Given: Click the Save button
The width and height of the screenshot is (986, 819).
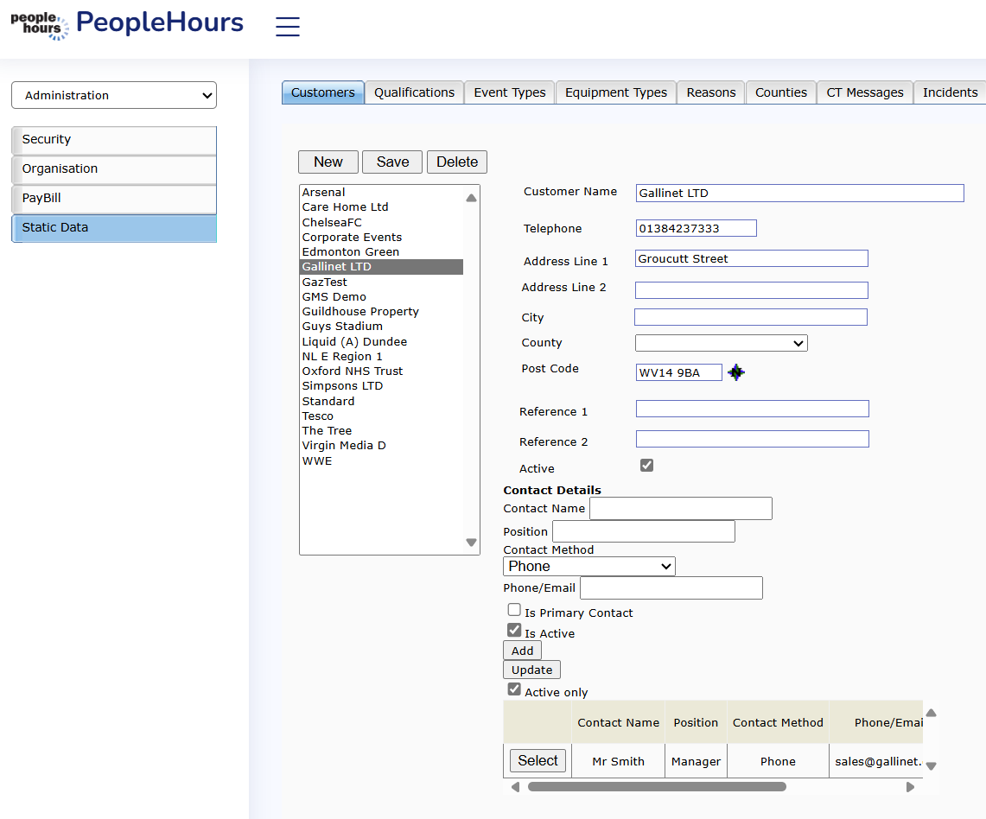Looking at the screenshot, I should (x=392, y=162).
